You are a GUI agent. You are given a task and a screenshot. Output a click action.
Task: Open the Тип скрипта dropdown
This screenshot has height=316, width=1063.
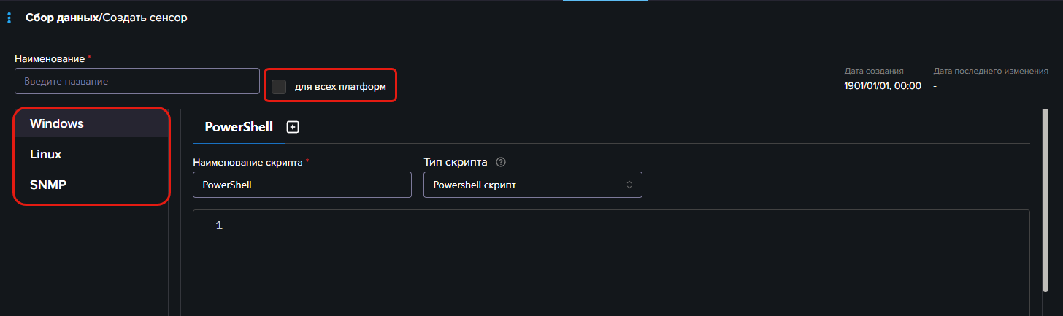pyautogui.click(x=532, y=185)
